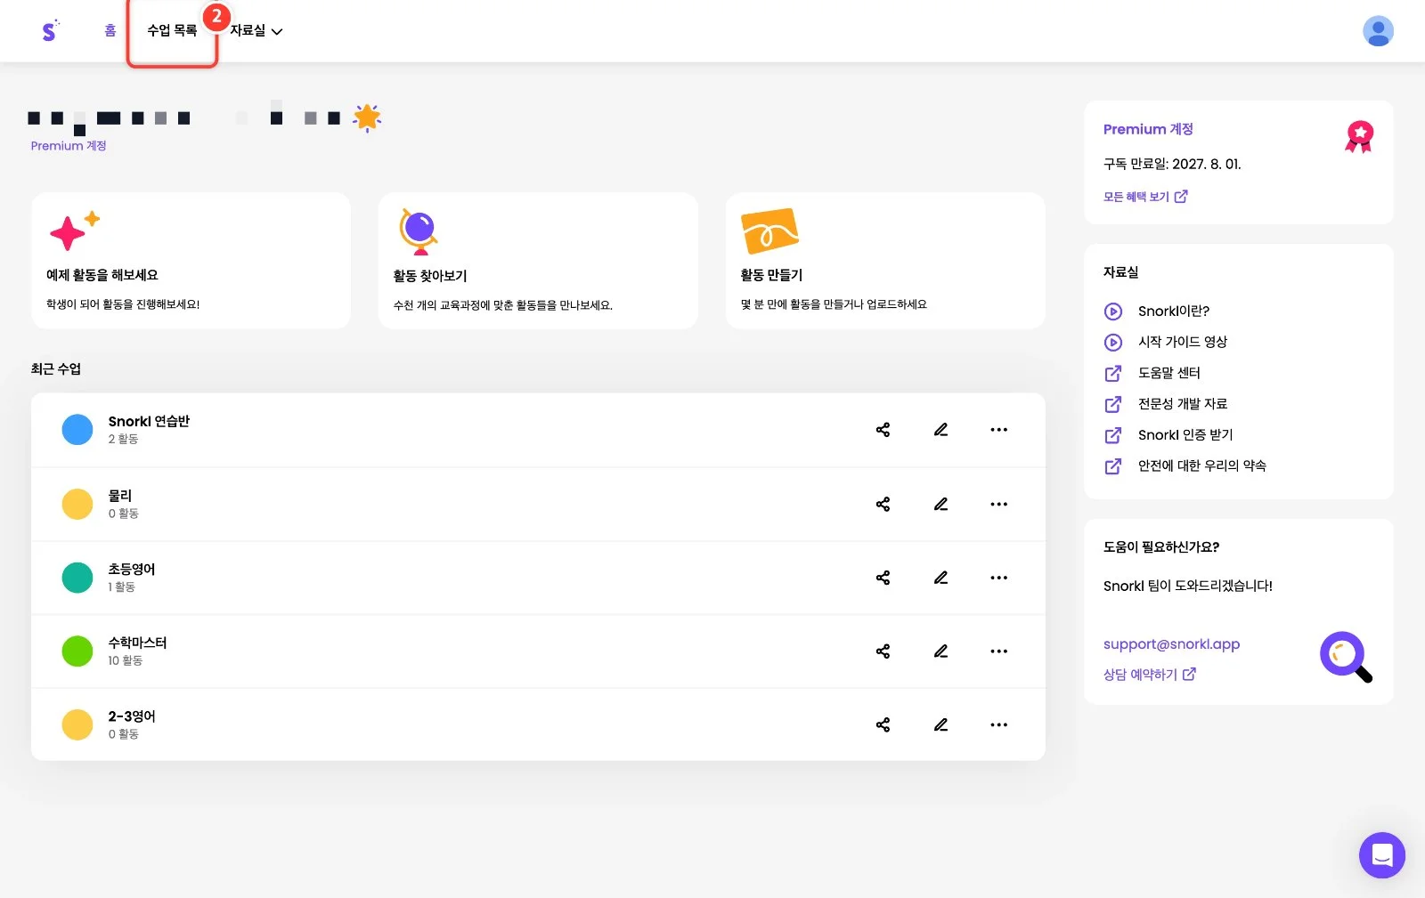Open 안전에 대한 우리의 약속 link
Screen dimensions: 1425x898
(x=1185, y=465)
